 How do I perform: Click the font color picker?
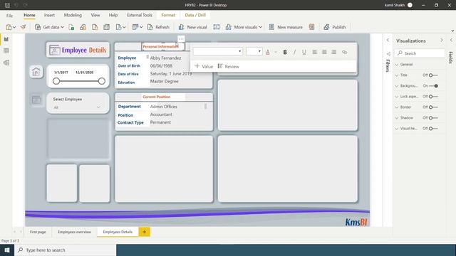[x=268, y=52]
